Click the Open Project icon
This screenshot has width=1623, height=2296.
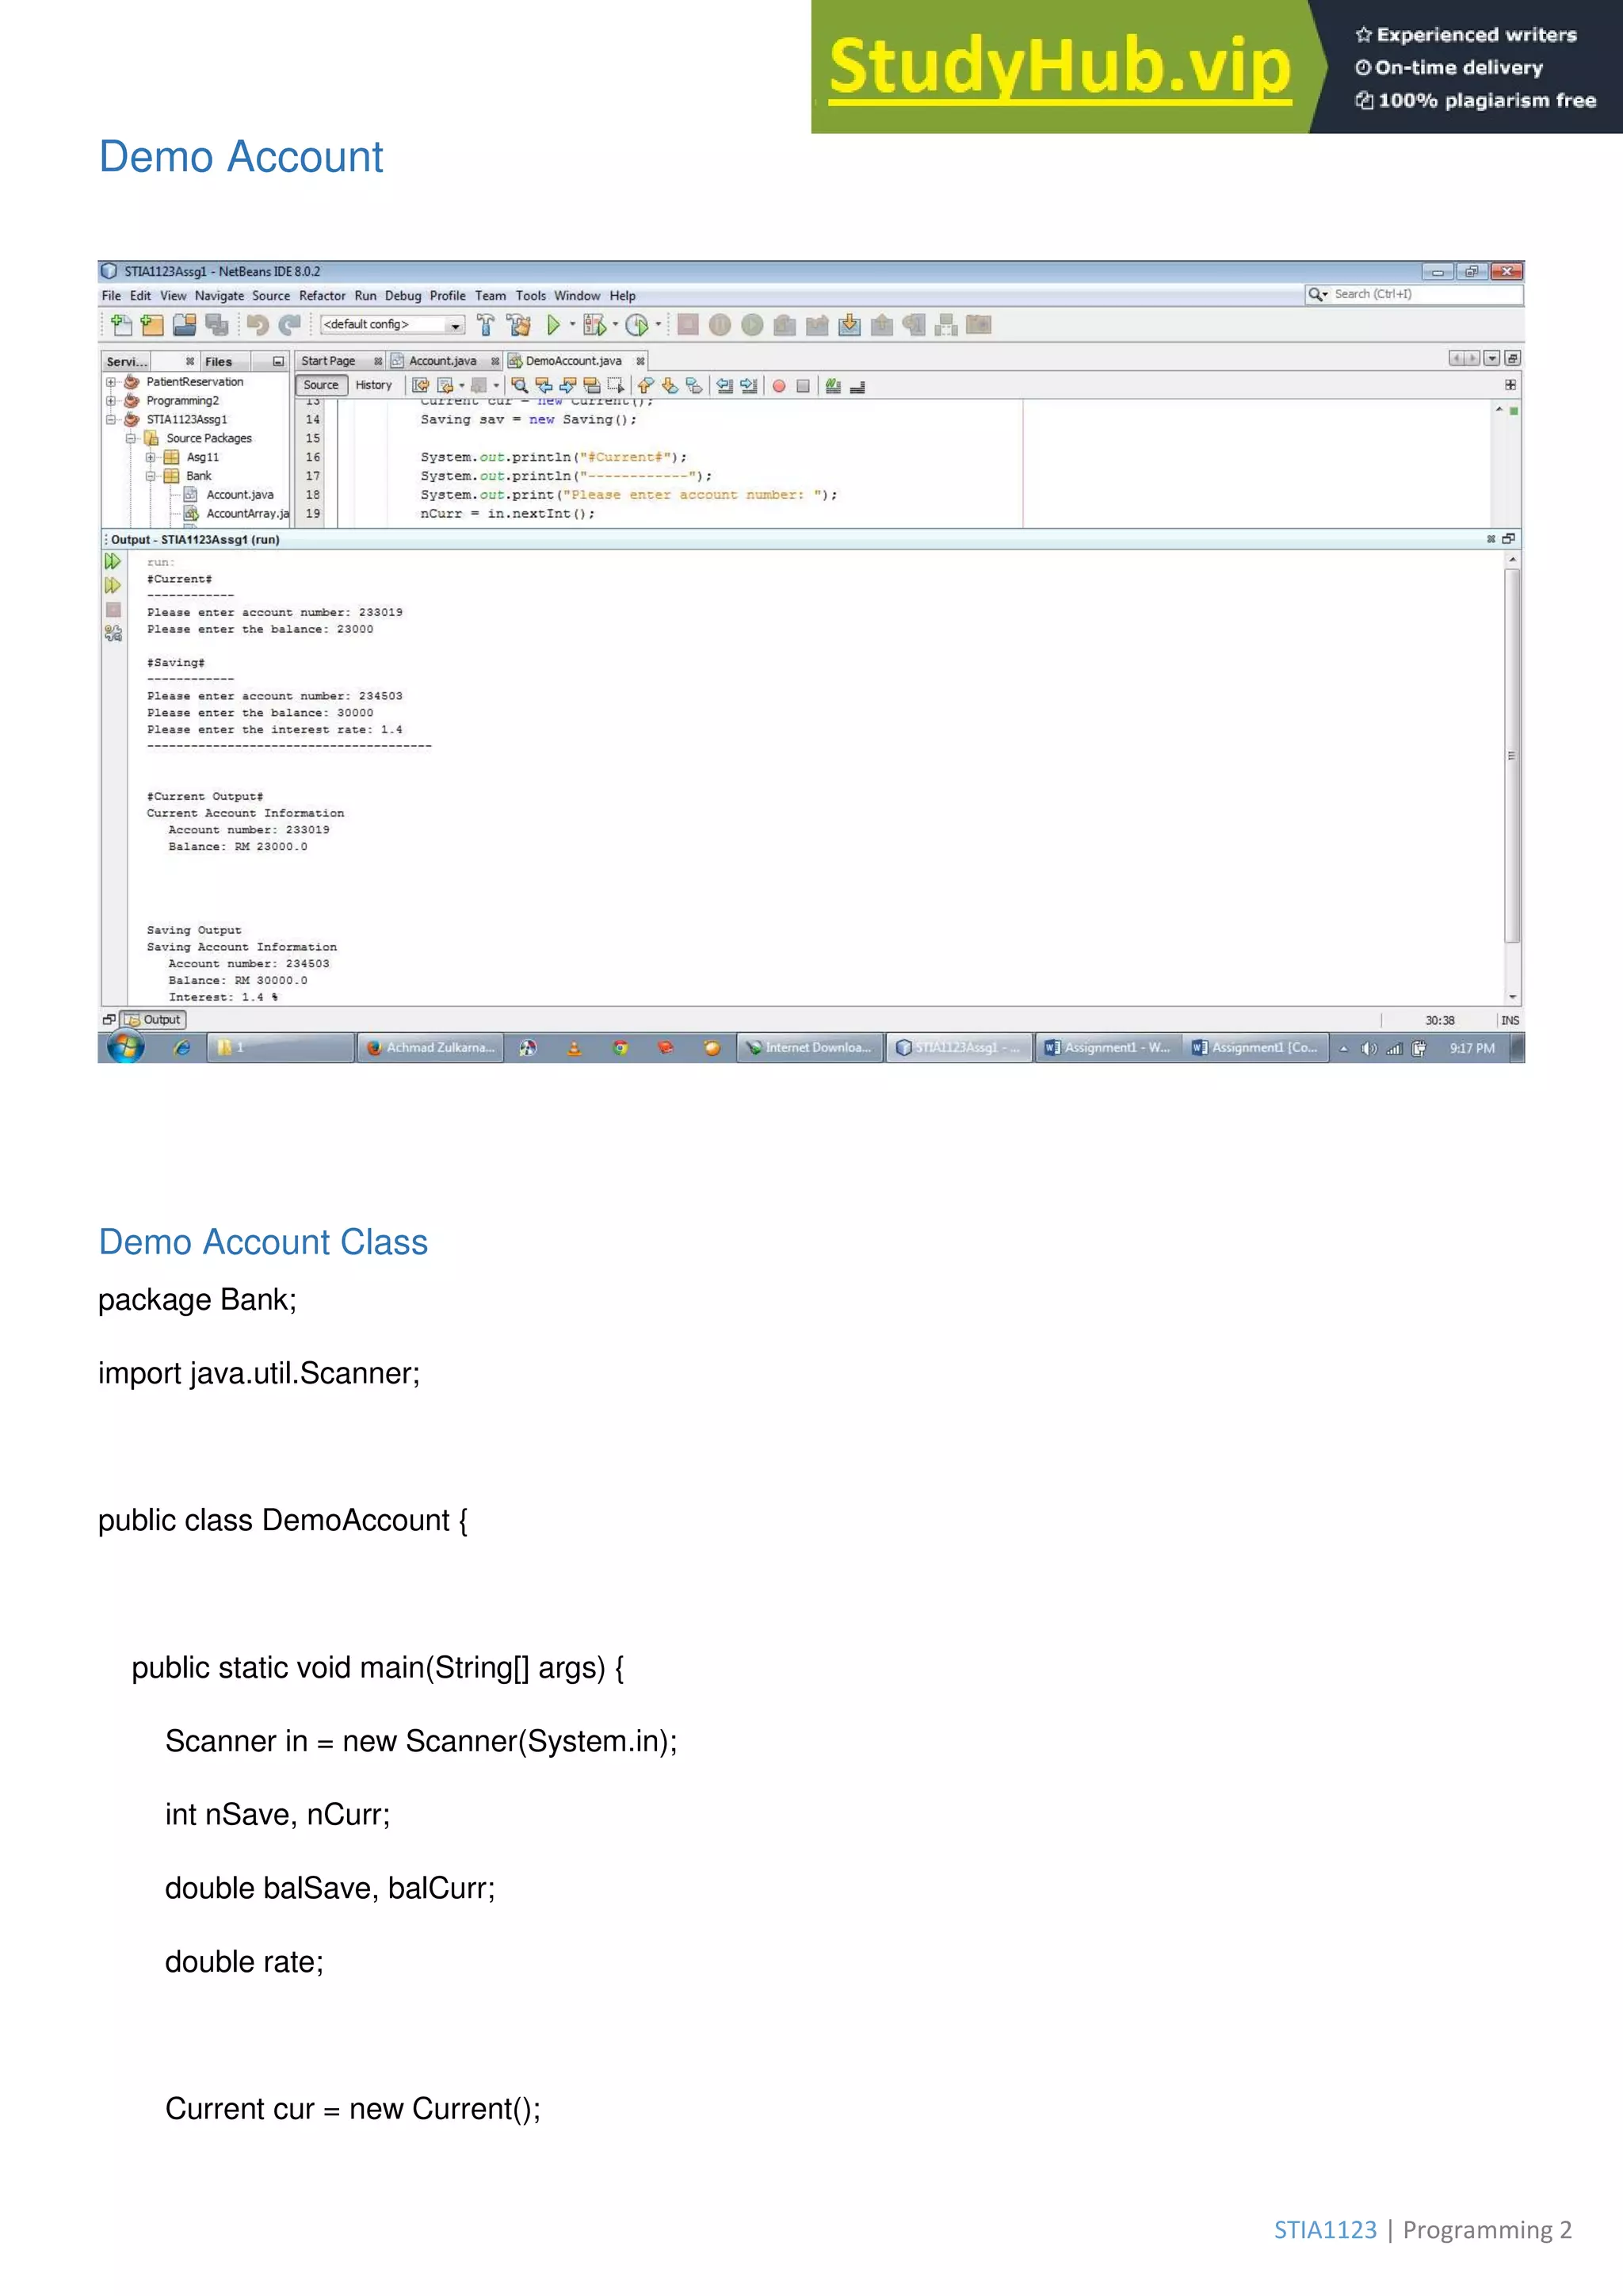pos(184,324)
